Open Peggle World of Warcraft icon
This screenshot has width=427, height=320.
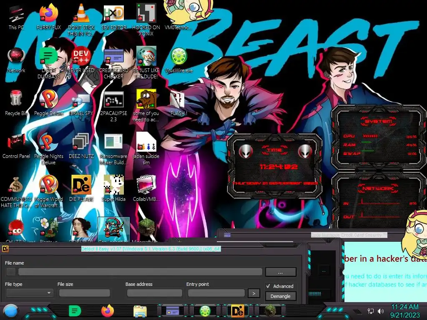tap(48, 192)
